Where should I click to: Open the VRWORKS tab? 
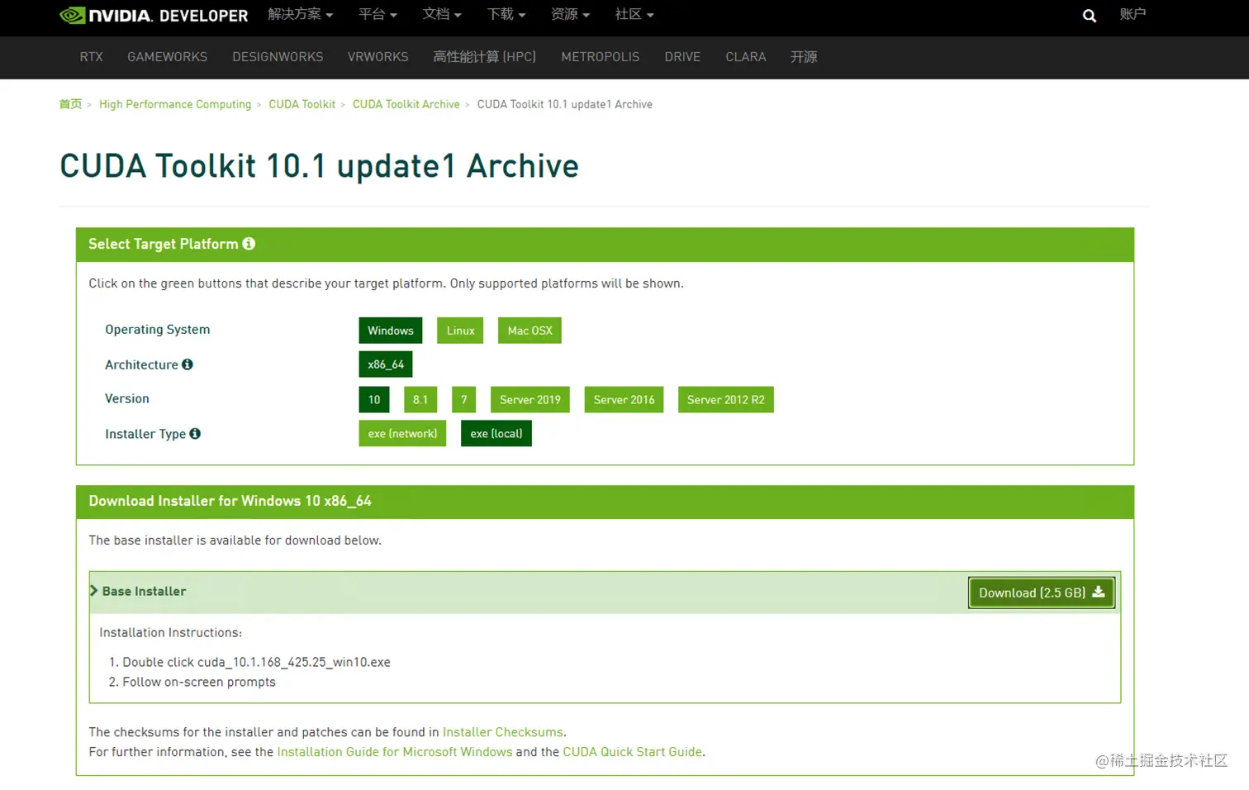pos(378,57)
